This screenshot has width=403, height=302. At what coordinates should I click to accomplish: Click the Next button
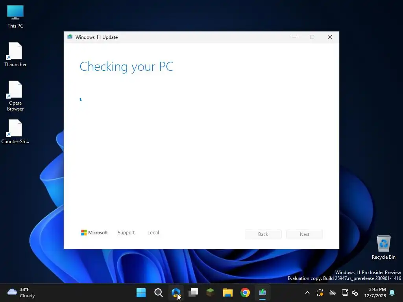tap(305, 234)
